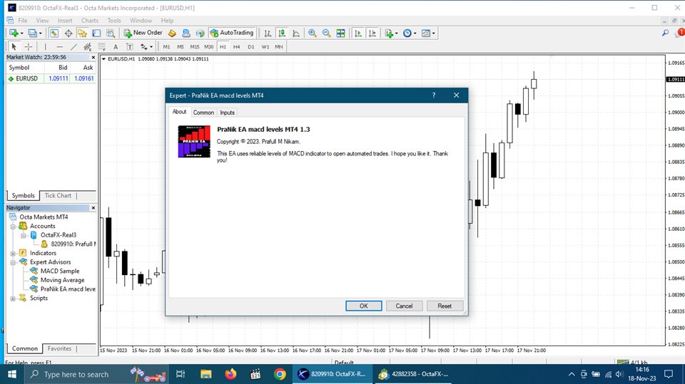Viewport: 685px width, 384px height.
Task: Switch to the H4 timeframe
Action: pos(236,47)
